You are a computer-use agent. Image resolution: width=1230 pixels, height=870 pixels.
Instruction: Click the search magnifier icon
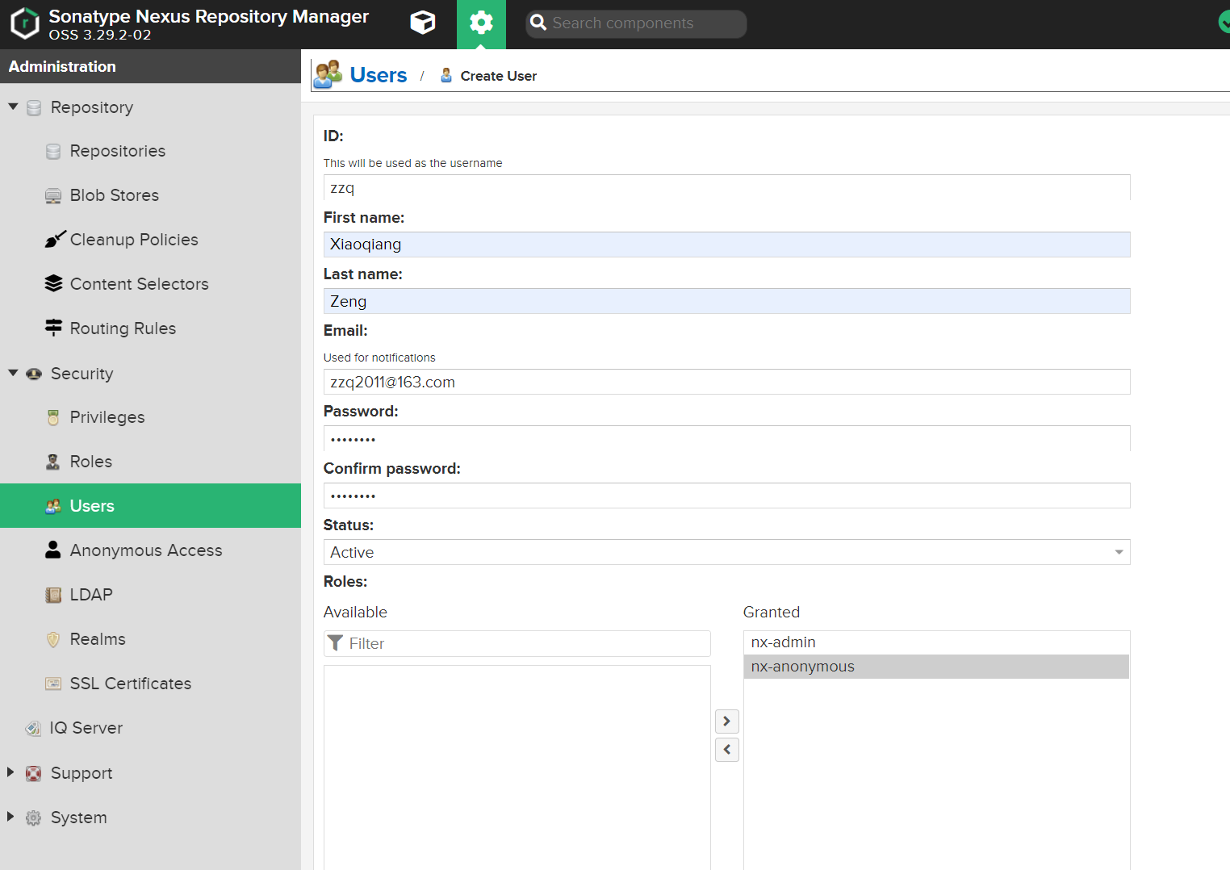[x=538, y=23]
